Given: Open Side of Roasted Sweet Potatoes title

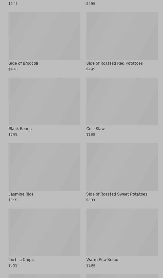Looking at the screenshot, I should point(117,194).
